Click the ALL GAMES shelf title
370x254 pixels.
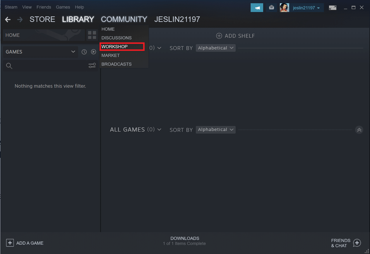coord(127,129)
